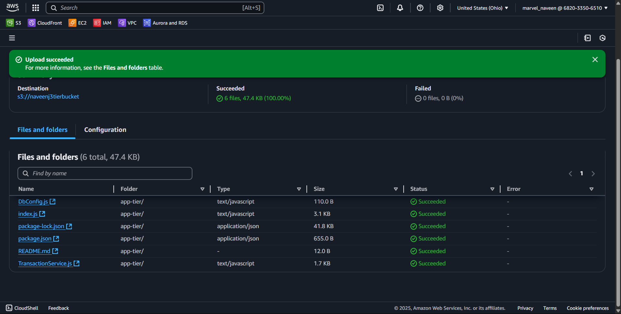Image resolution: width=621 pixels, height=314 pixels.
Task: Go to the previous page arrow
Action: [570, 174]
